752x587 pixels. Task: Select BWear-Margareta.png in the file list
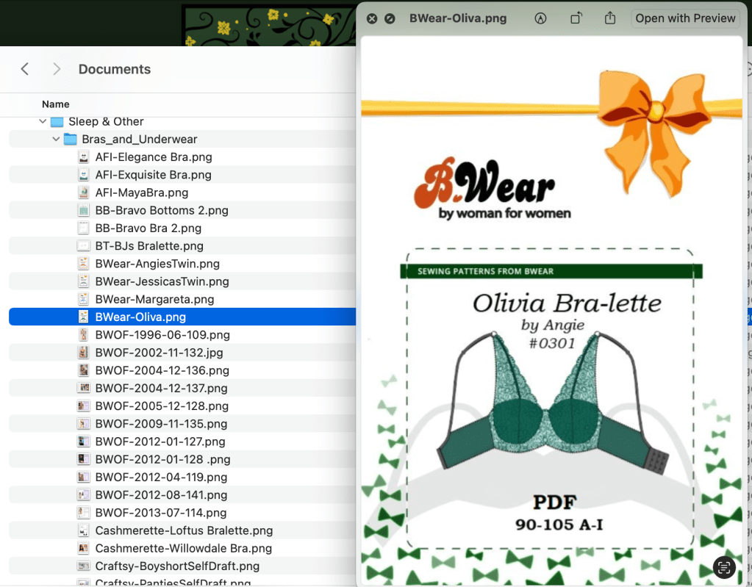click(x=154, y=300)
